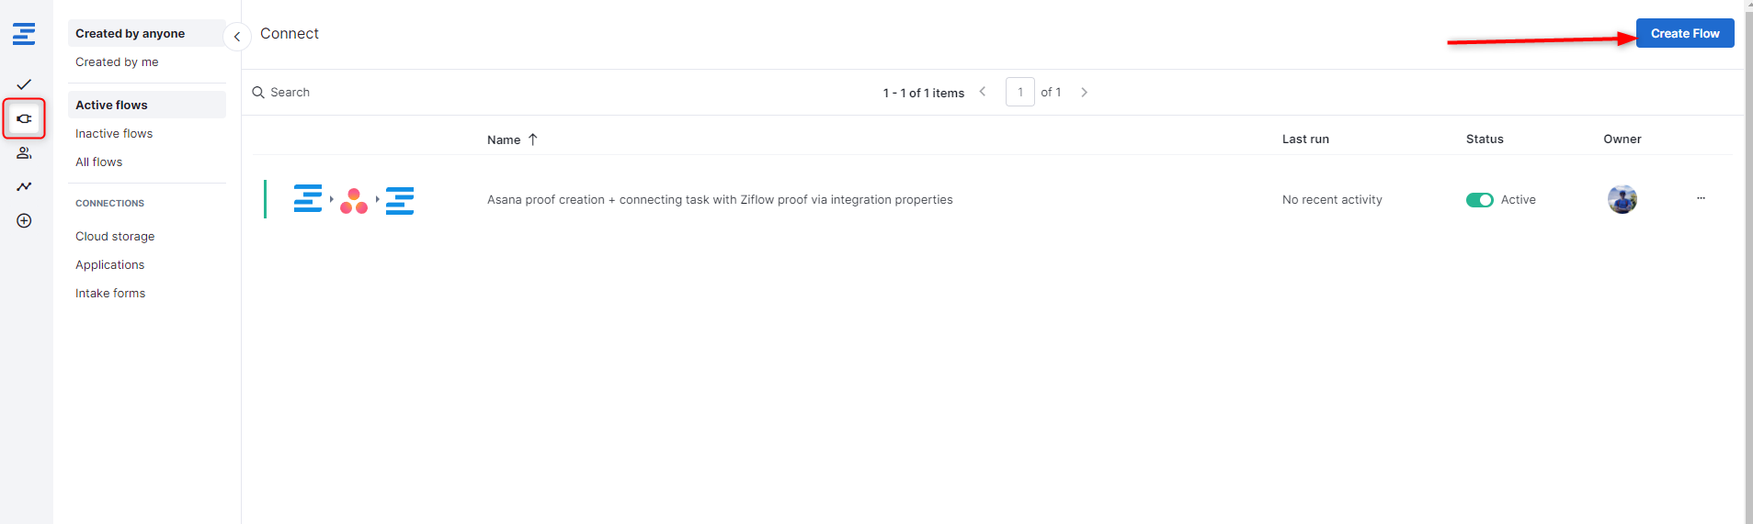Open the Connect plug icon in sidebar
Image resolution: width=1753 pixels, height=524 pixels.
tap(24, 119)
